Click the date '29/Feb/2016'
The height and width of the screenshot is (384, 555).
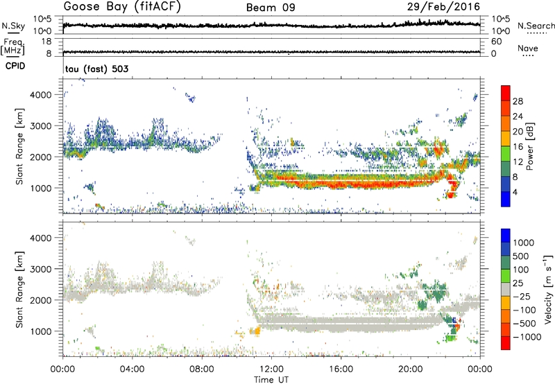(x=443, y=7)
